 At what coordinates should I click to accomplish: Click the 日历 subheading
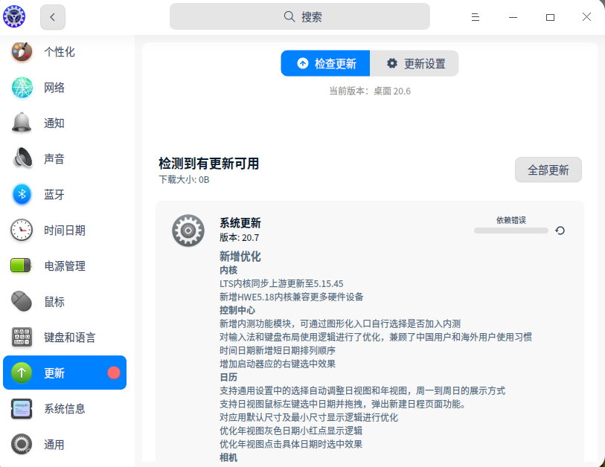coord(228,377)
